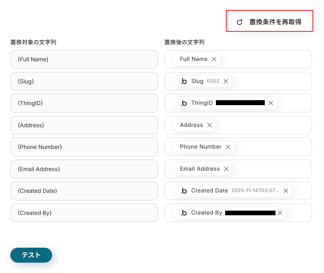Delete the Created Date tag
Image resolution: width=324 pixels, height=273 pixels.
(286, 191)
